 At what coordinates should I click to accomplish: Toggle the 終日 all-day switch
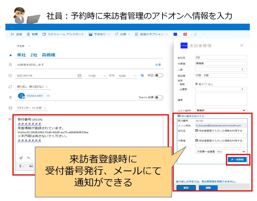[159, 75]
